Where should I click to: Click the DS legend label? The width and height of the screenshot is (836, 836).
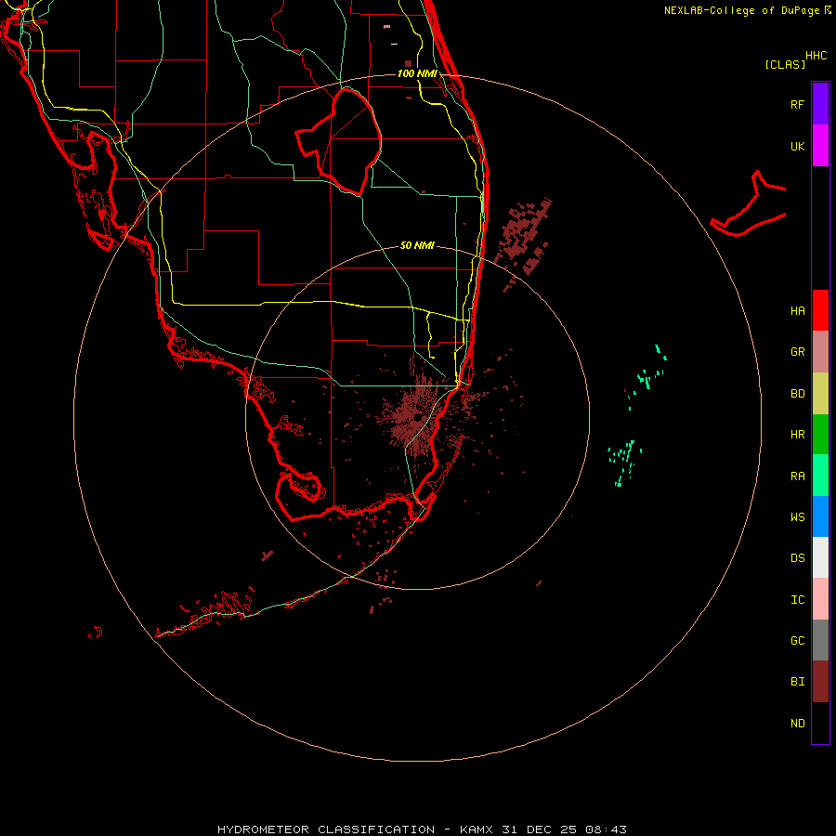(797, 557)
